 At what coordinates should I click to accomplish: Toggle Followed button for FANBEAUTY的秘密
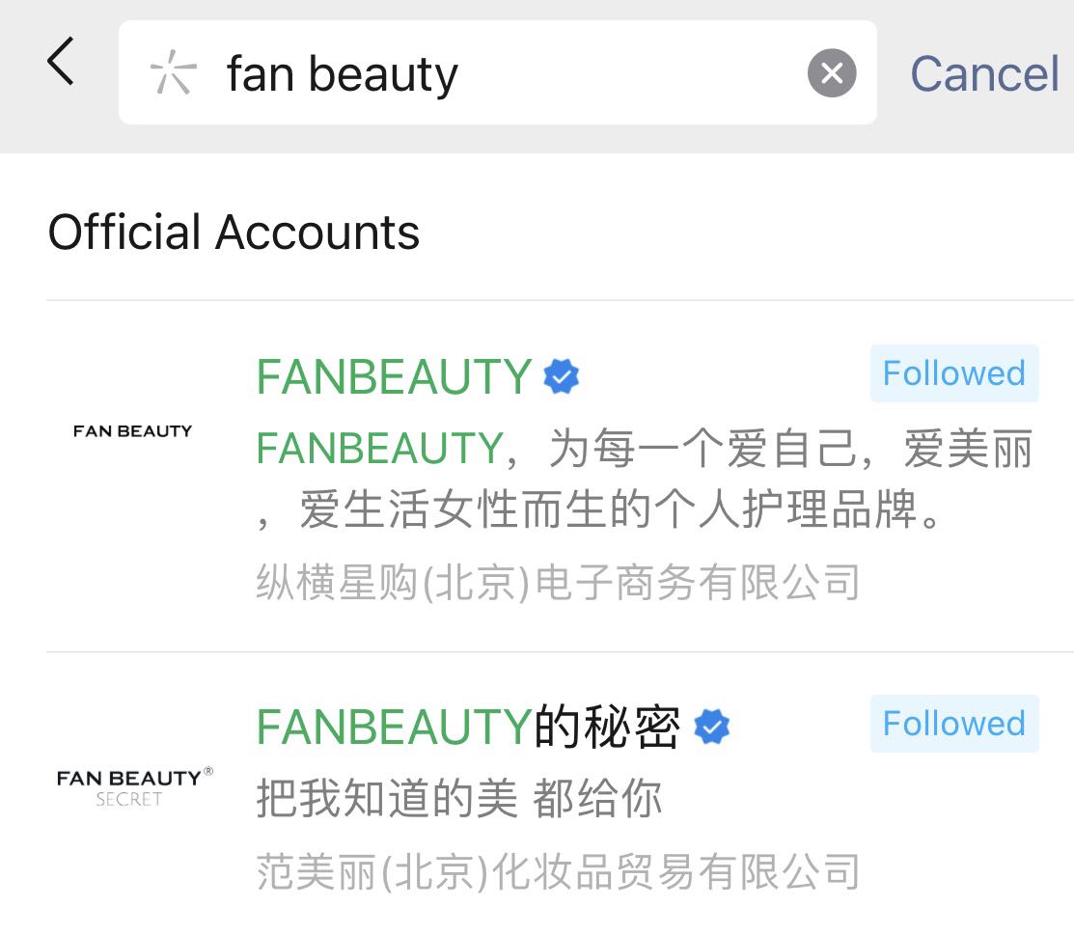click(x=954, y=724)
